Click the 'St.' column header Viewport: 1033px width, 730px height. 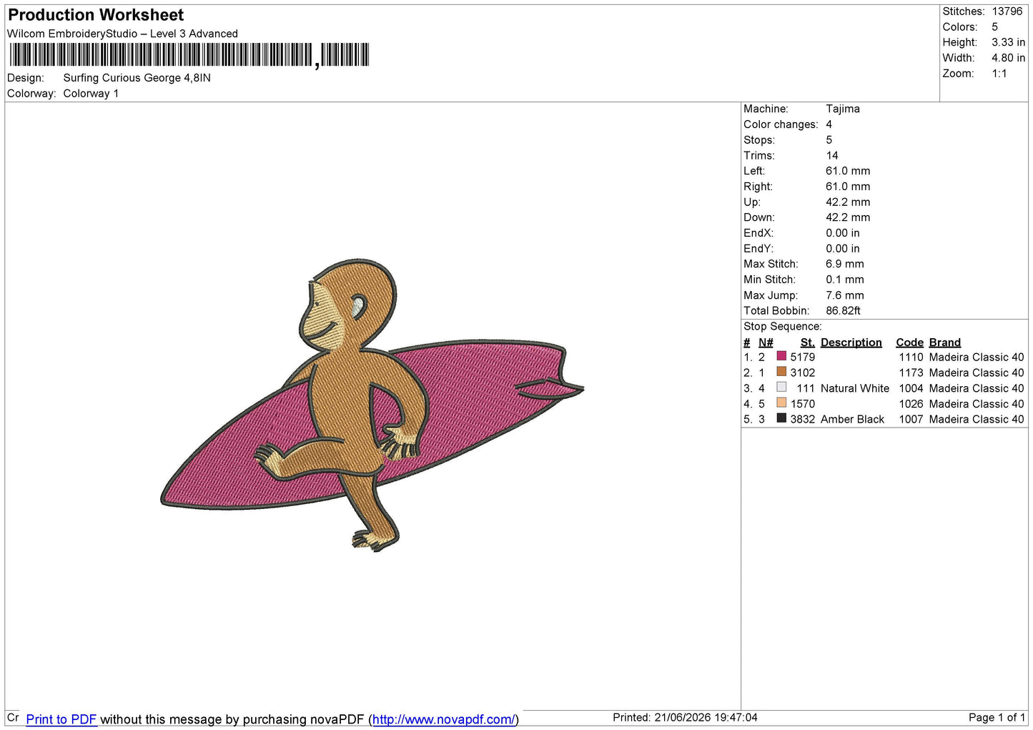pos(808,342)
